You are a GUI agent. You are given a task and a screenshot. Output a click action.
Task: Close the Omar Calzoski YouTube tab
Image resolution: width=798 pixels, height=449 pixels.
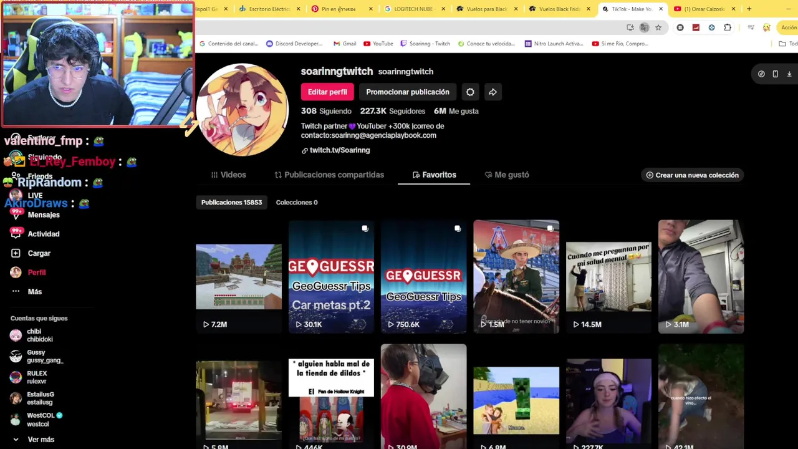click(x=733, y=9)
